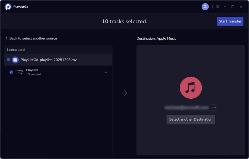
Task: Toggle the Playlists checkbox
Action: 11,72
